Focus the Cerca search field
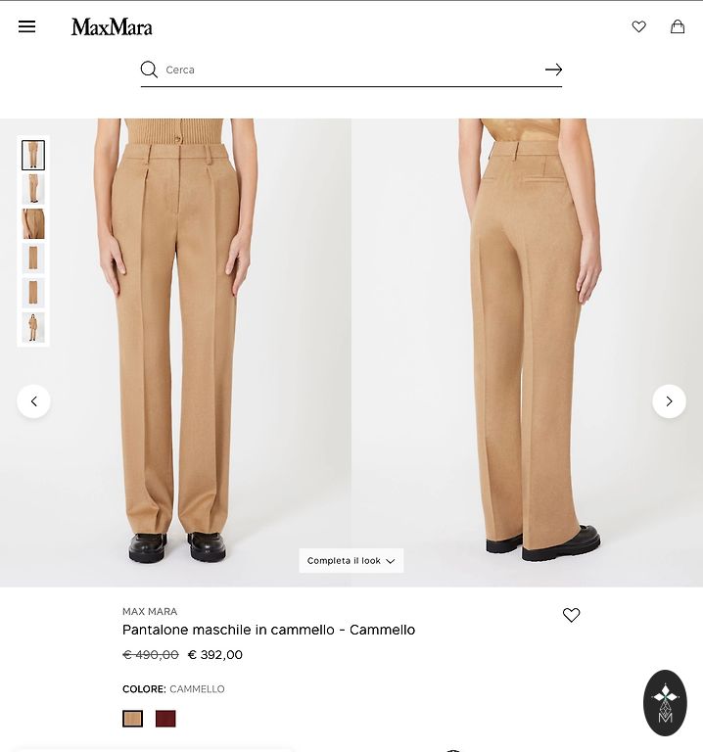 pyautogui.click(x=352, y=70)
